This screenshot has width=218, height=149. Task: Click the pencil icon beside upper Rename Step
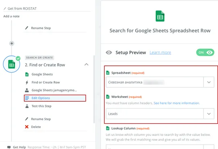coord(26,28)
